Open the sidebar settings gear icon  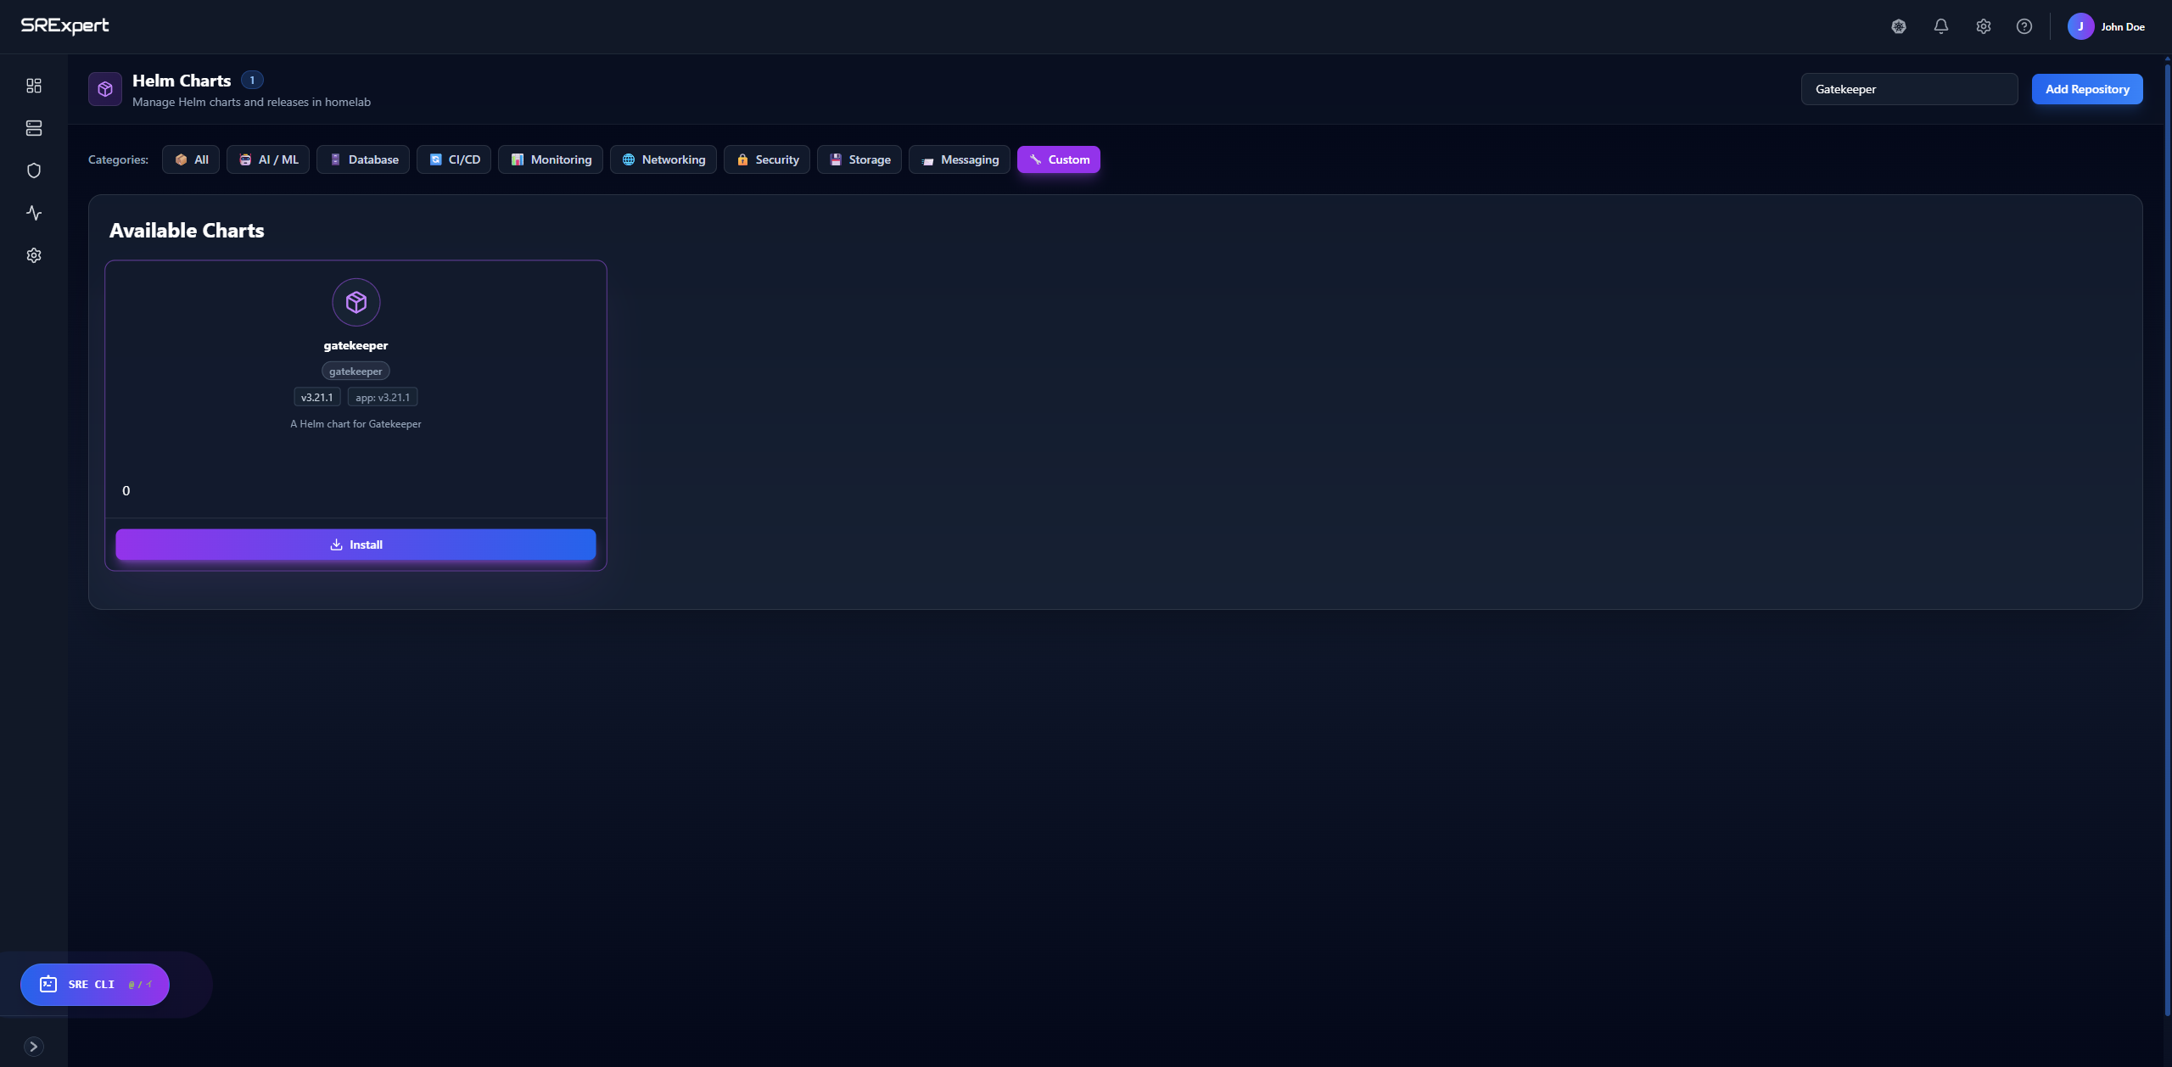[x=34, y=255]
